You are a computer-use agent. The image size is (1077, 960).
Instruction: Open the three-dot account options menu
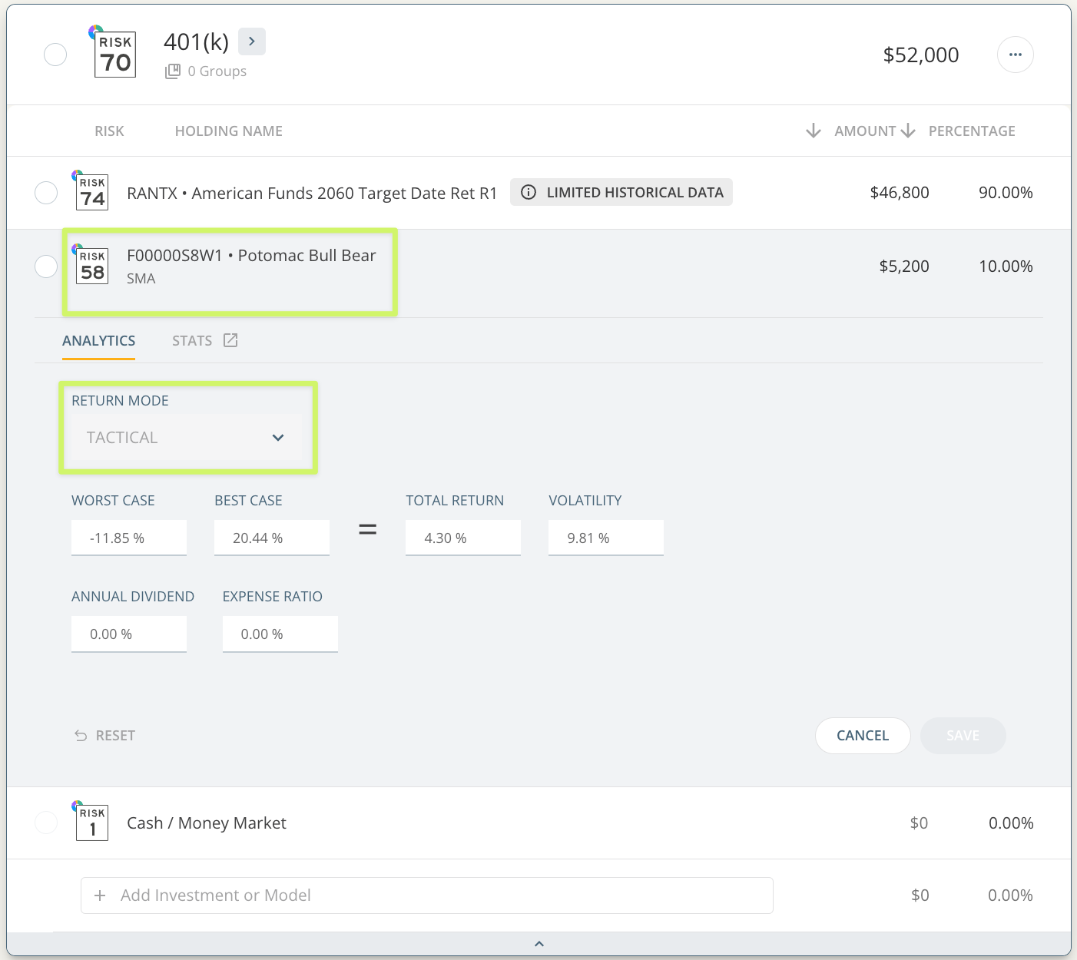tap(1015, 55)
